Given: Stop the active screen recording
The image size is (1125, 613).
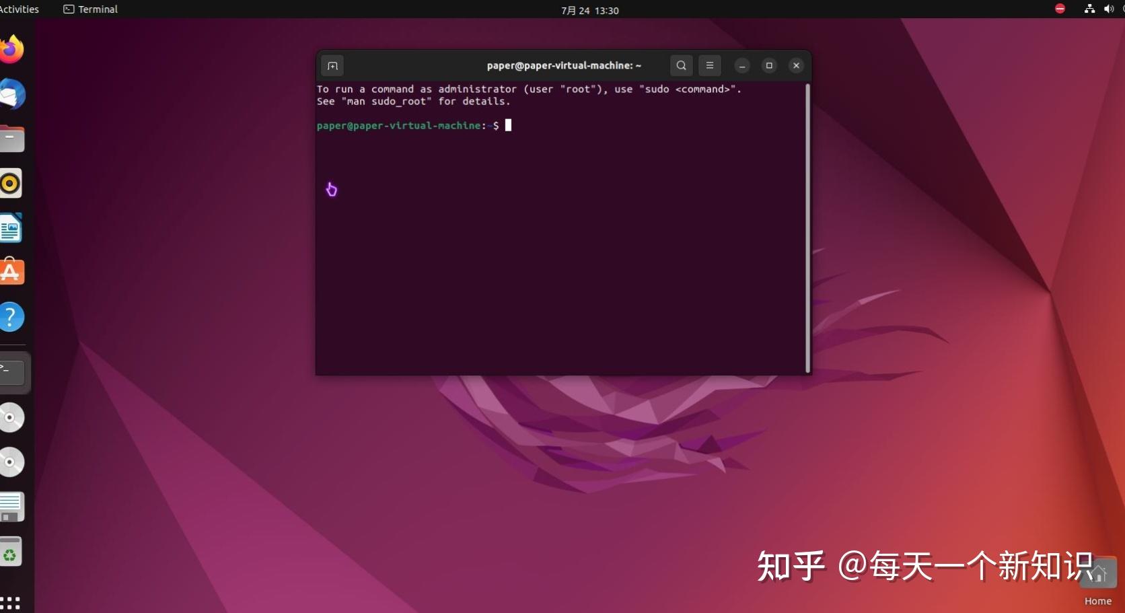Looking at the screenshot, I should (1060, 9).
